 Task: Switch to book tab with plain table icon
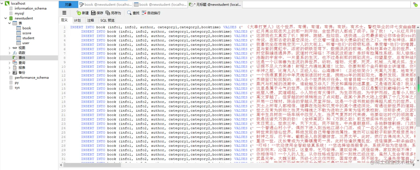point(160,4)
